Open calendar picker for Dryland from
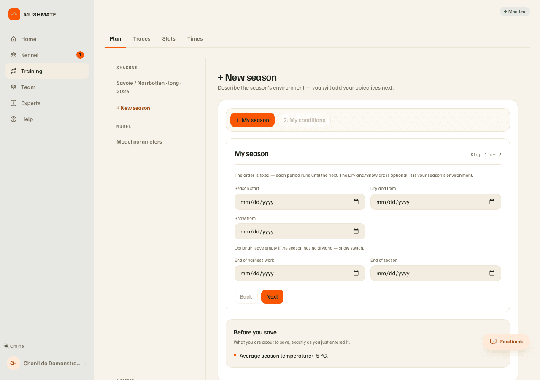 pos(492,202)
